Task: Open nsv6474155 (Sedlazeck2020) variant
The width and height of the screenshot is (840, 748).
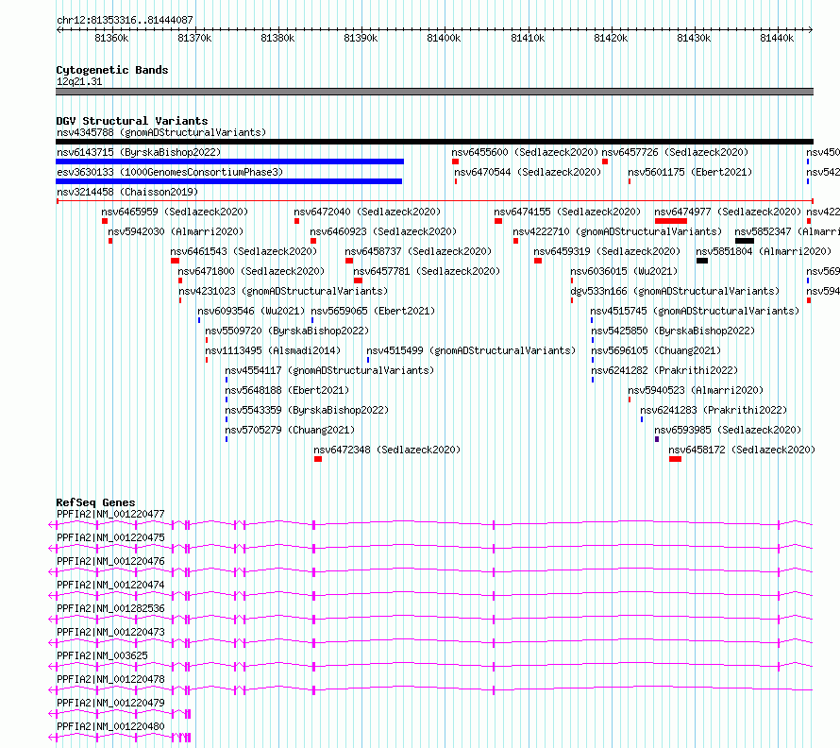Action: (x=567, y=212)
